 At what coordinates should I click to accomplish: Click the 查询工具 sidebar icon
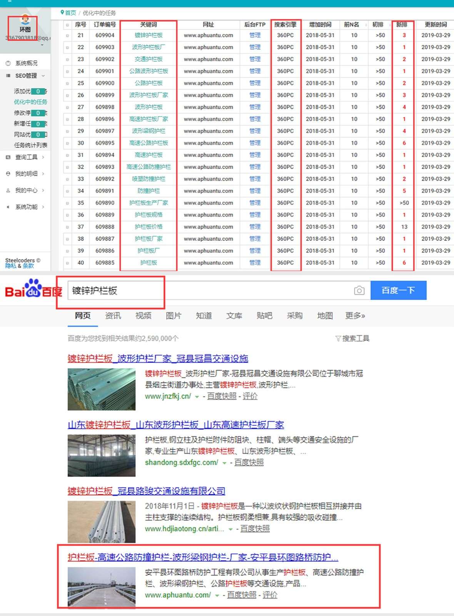click(8, 157)
